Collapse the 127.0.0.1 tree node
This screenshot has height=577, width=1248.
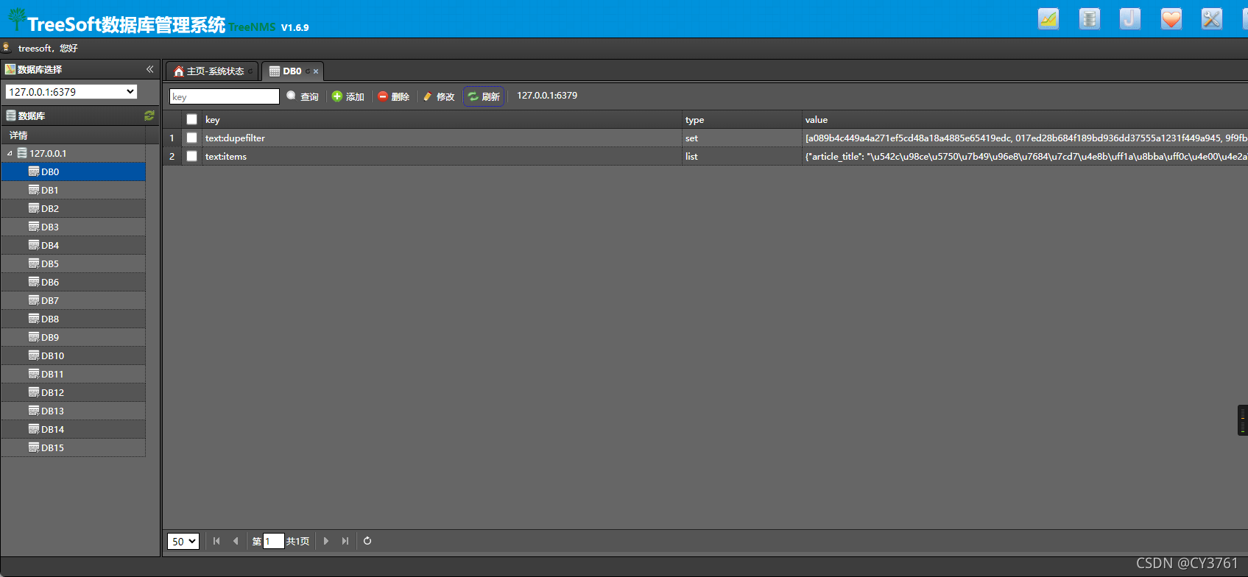point(10,153)
